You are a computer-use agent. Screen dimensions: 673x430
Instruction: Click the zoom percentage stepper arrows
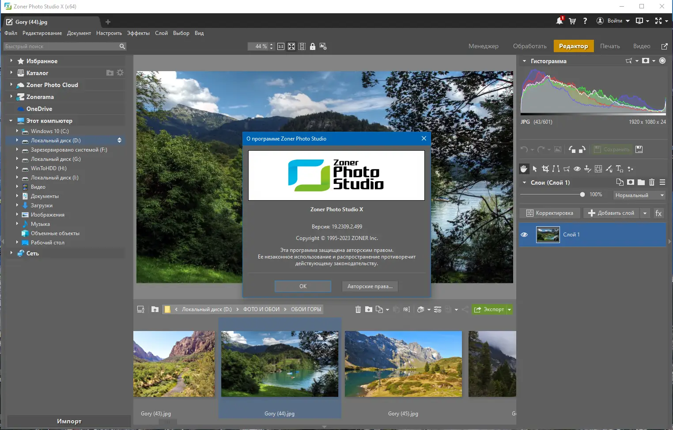[x=272, y=46]
